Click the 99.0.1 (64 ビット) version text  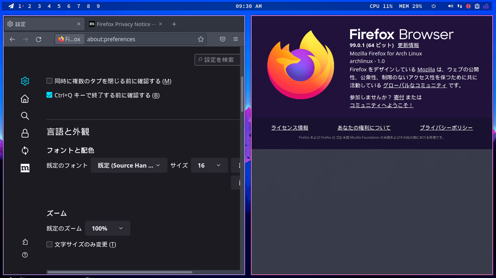tap(371, 45)
